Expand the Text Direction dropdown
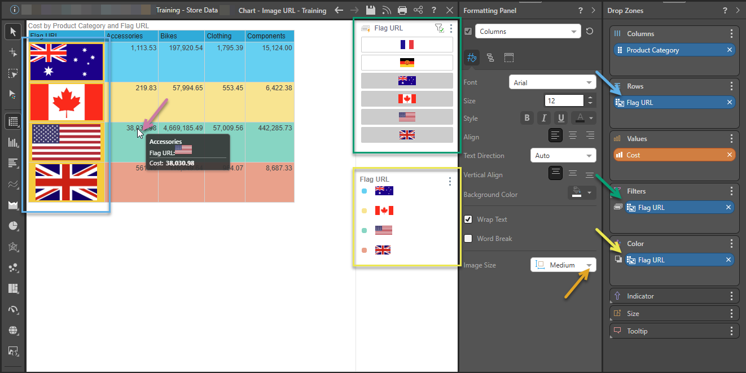The image size is (746, 373). [x=563, y=156]
